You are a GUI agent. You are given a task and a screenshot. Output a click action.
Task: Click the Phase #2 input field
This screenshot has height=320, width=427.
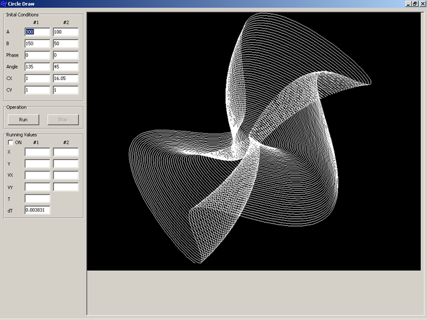[x=66, y=55]
